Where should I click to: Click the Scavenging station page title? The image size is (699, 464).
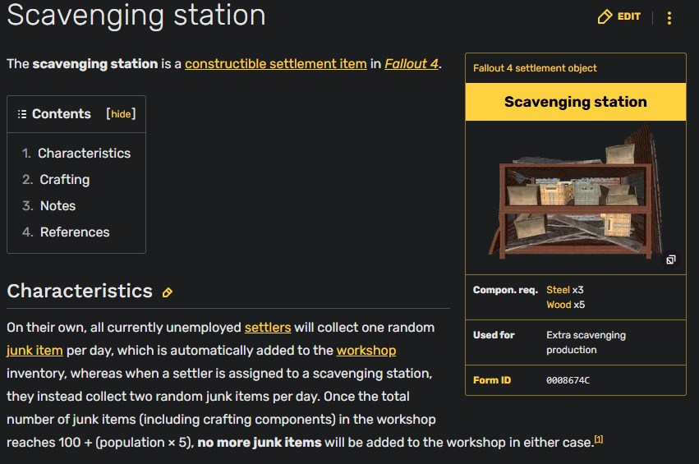pos(136,15)
